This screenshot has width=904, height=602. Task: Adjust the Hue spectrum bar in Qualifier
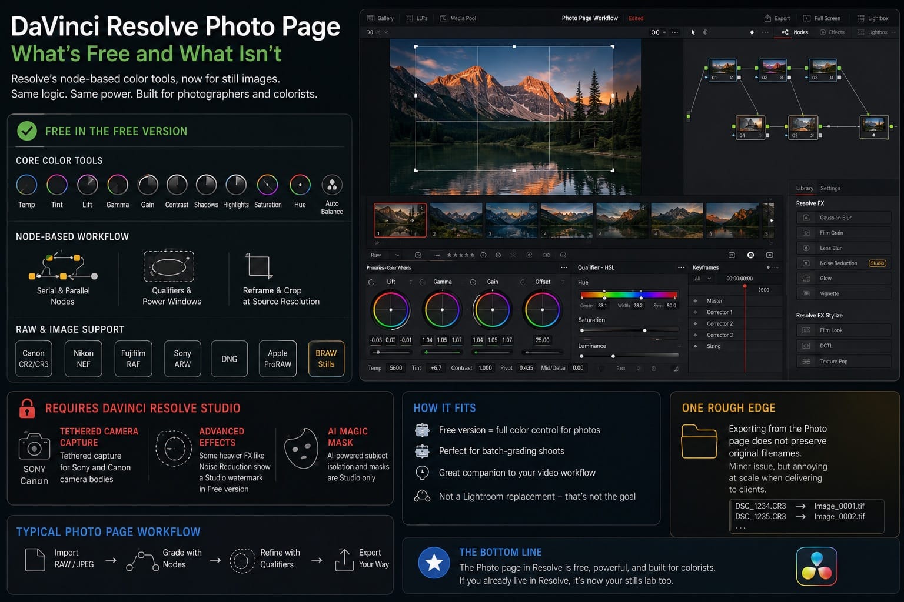(x=629, y=295)
